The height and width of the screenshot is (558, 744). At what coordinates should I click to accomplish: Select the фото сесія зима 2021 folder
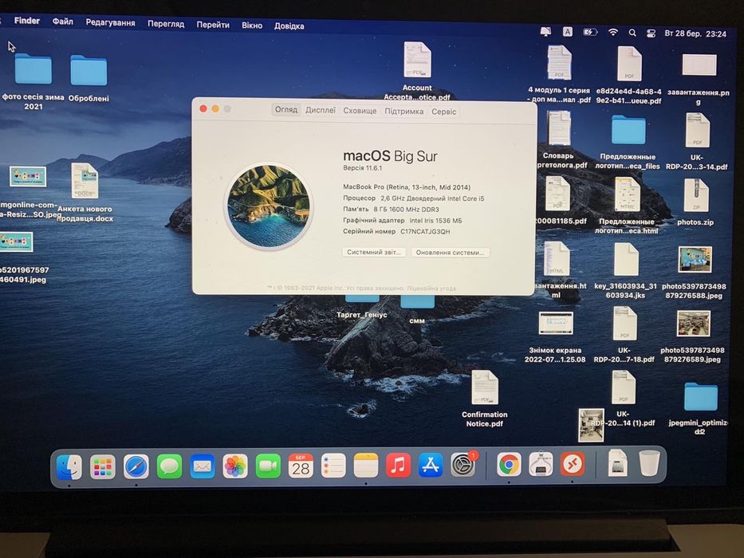tap(33, 69)
